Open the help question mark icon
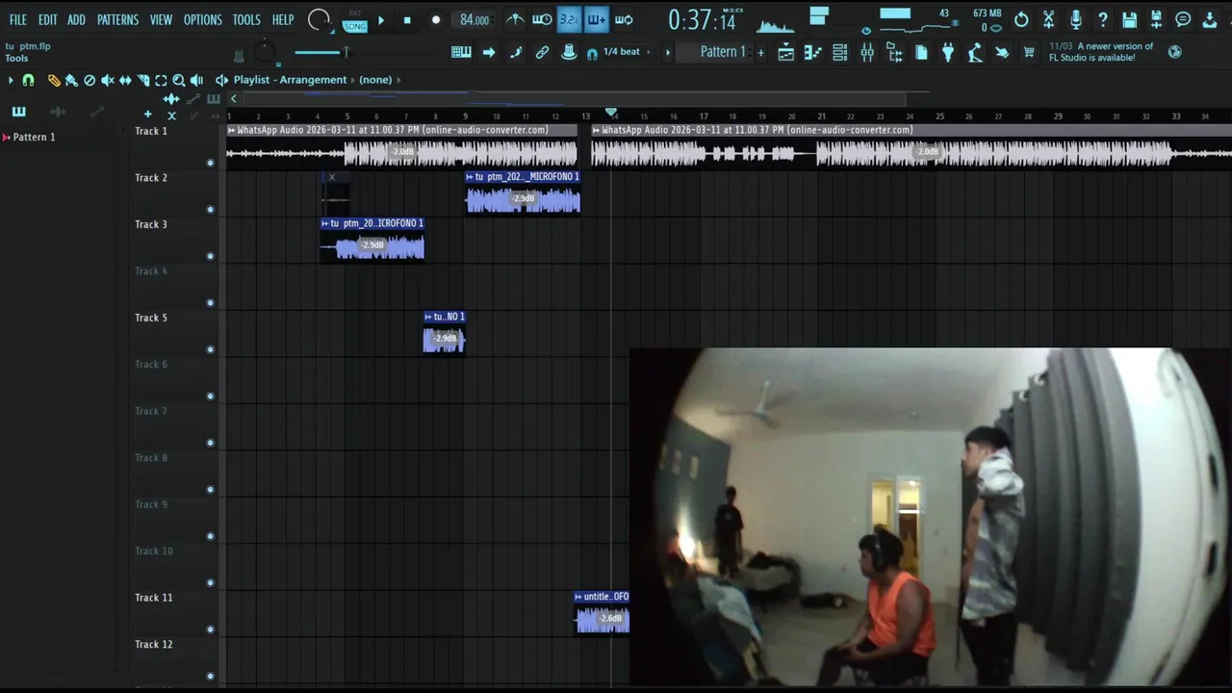1232x693 pixels. coord(1103,19)
